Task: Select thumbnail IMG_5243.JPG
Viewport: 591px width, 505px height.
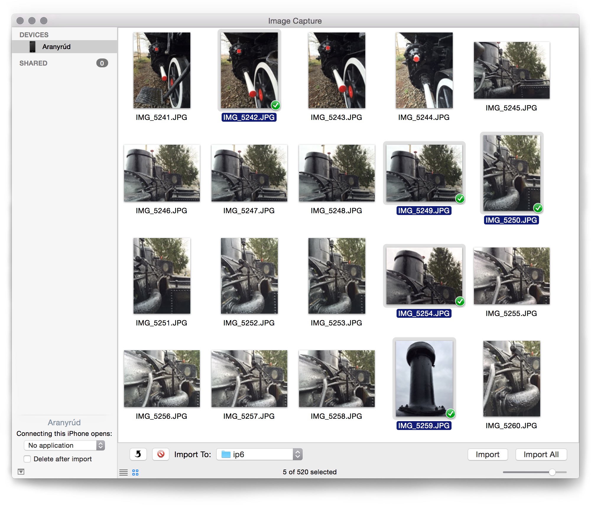Action: pyautogui.click(x=337, y=70)
